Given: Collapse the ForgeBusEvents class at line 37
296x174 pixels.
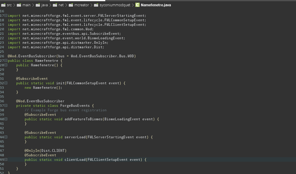Looking at the screenshot, I should pos(6,106).
